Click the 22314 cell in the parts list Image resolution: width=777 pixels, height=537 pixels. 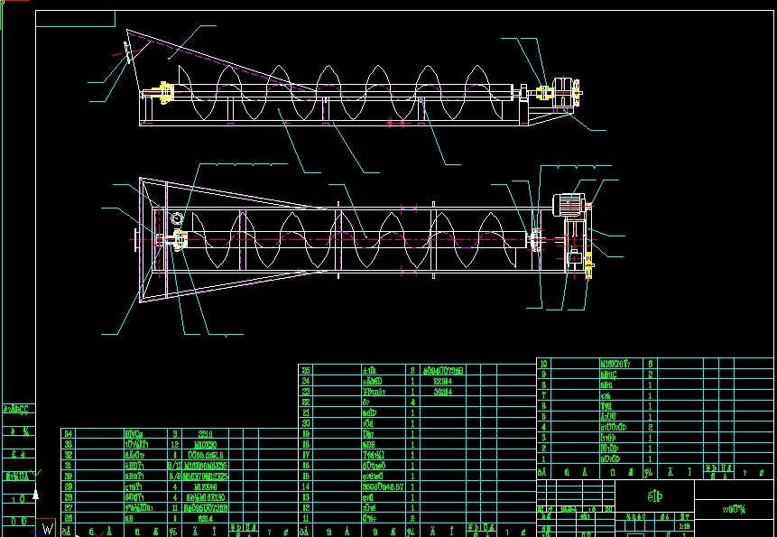(x=442, y=381)
